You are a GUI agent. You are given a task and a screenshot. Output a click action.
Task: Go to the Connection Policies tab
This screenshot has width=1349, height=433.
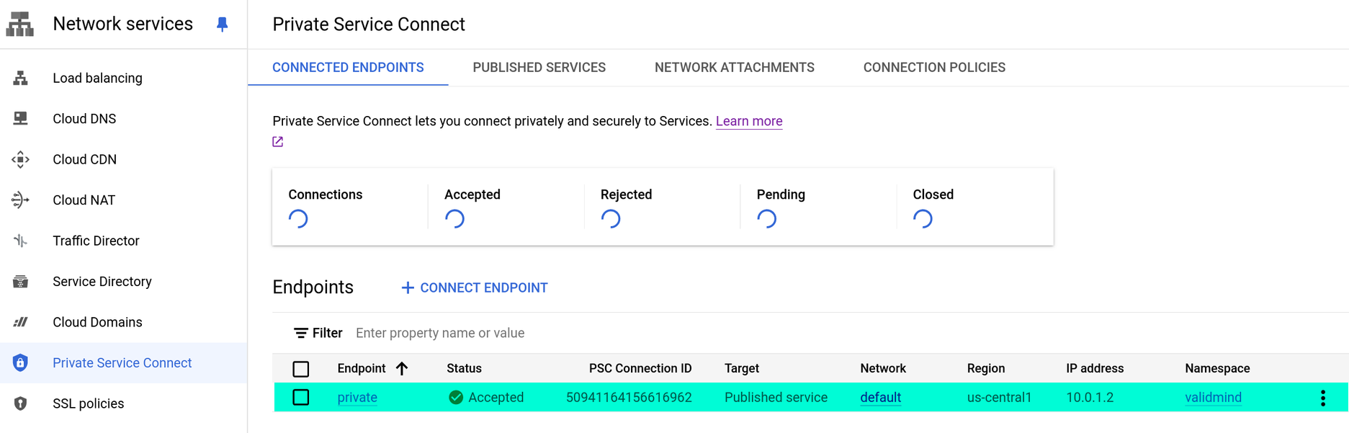(x=934, y=68)
